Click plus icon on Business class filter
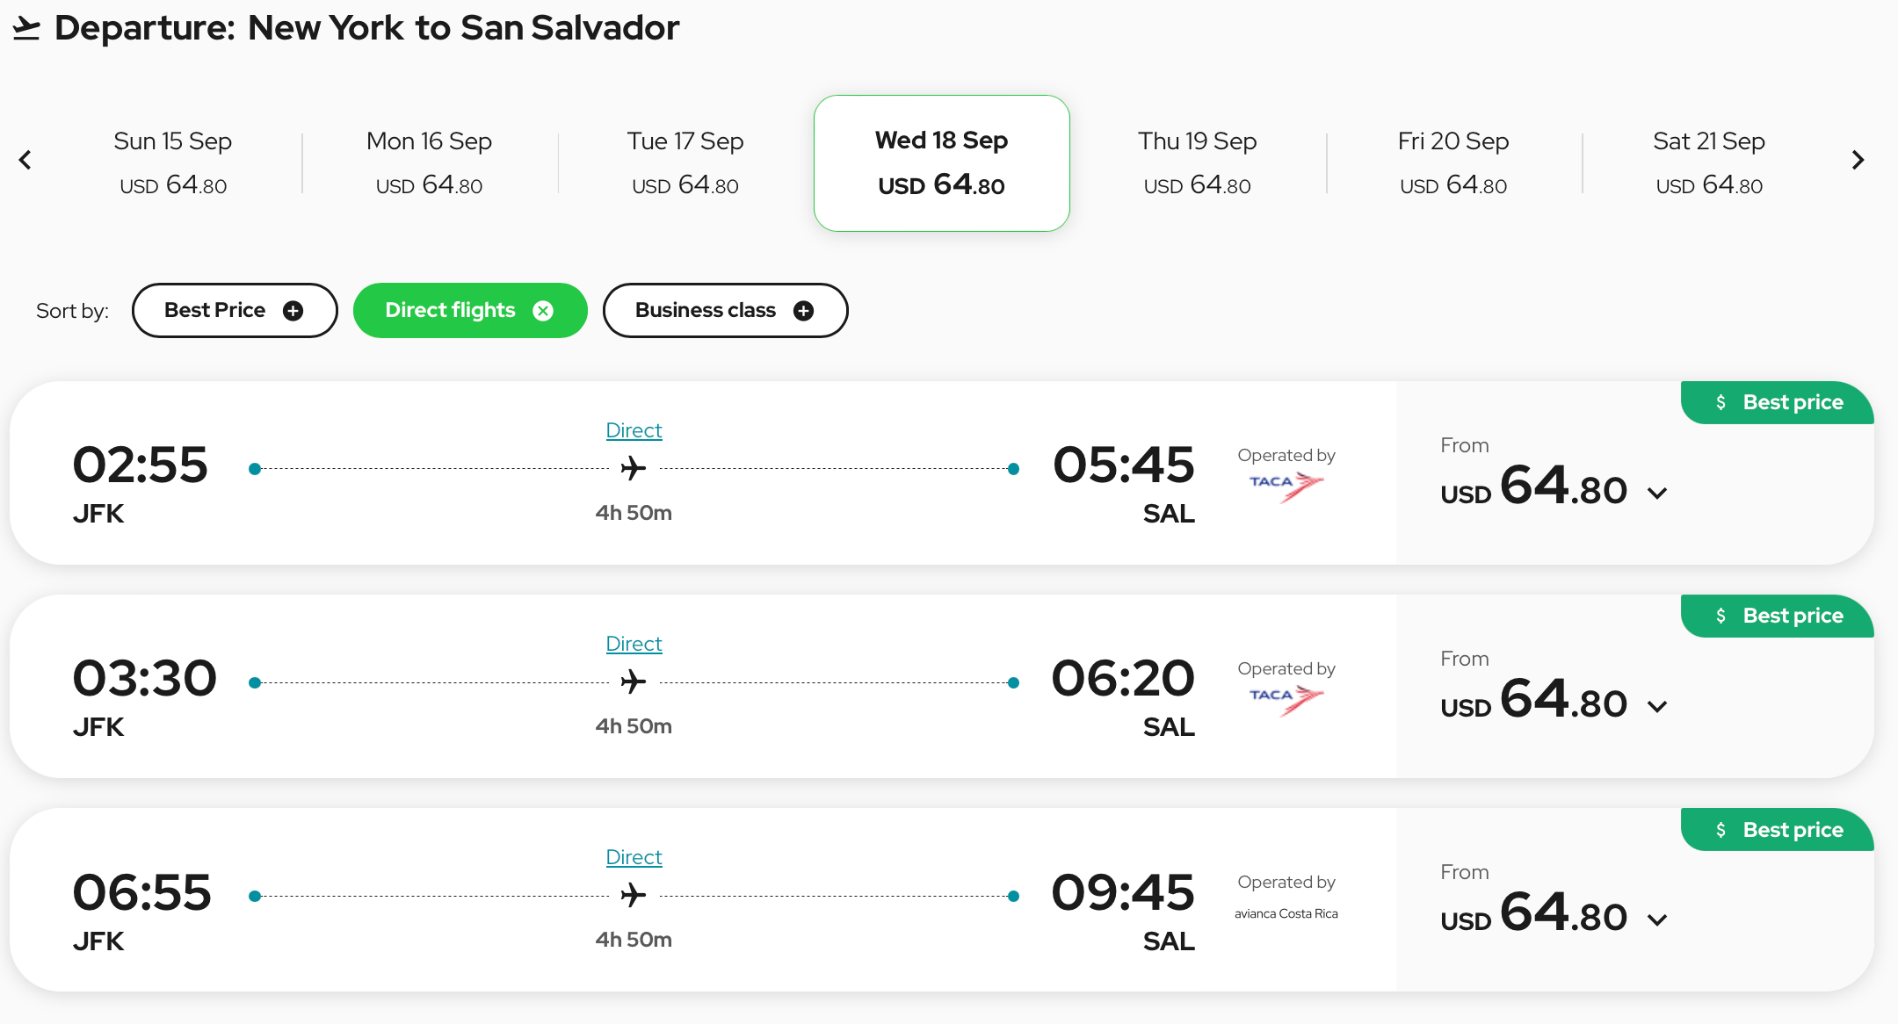This screenshot has height=1024, width=1898. click(803, 311)
